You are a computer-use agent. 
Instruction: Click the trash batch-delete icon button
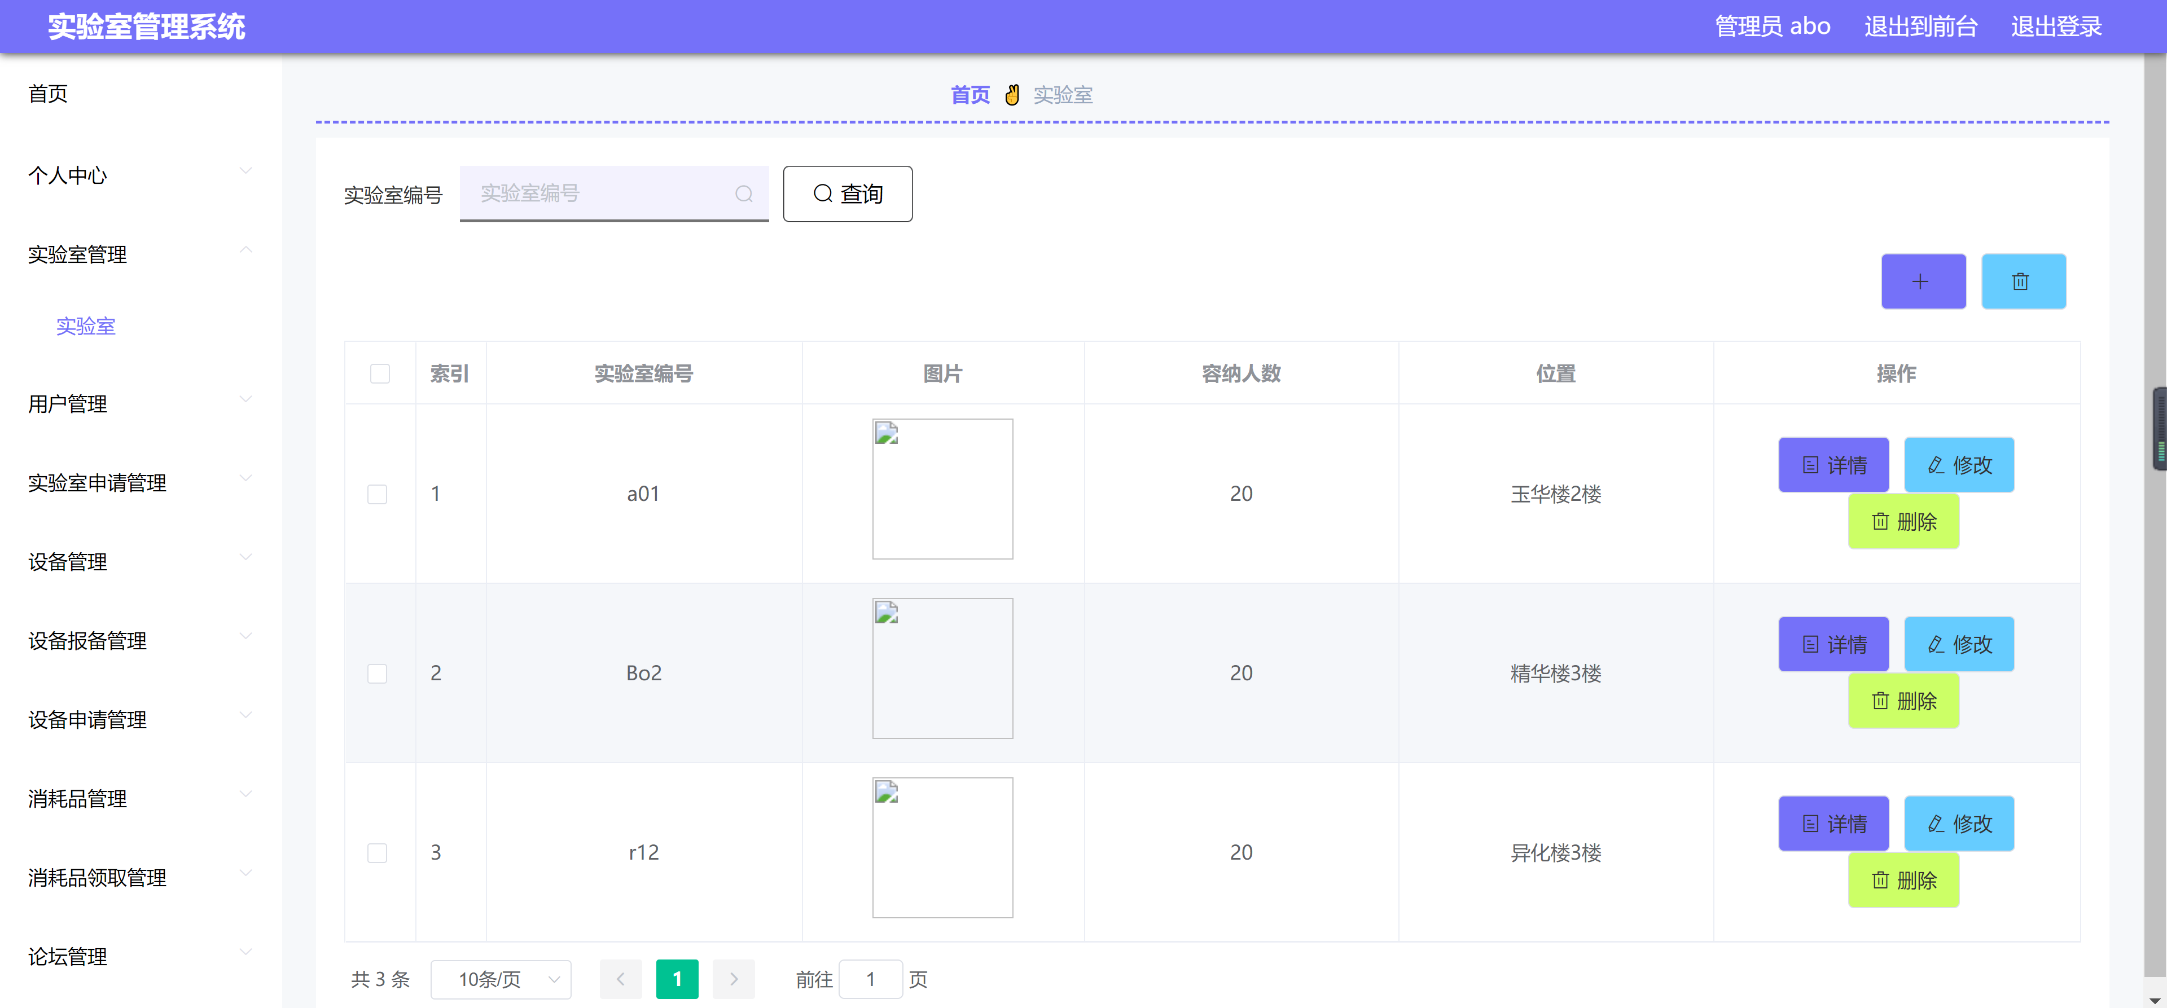[x=2023, y=281]
